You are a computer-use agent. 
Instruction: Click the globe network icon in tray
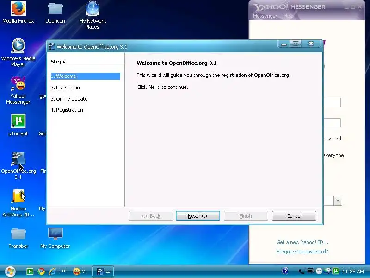pyautogui.click(x=327, y=271)
